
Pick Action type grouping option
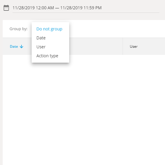tap(47, 56)
